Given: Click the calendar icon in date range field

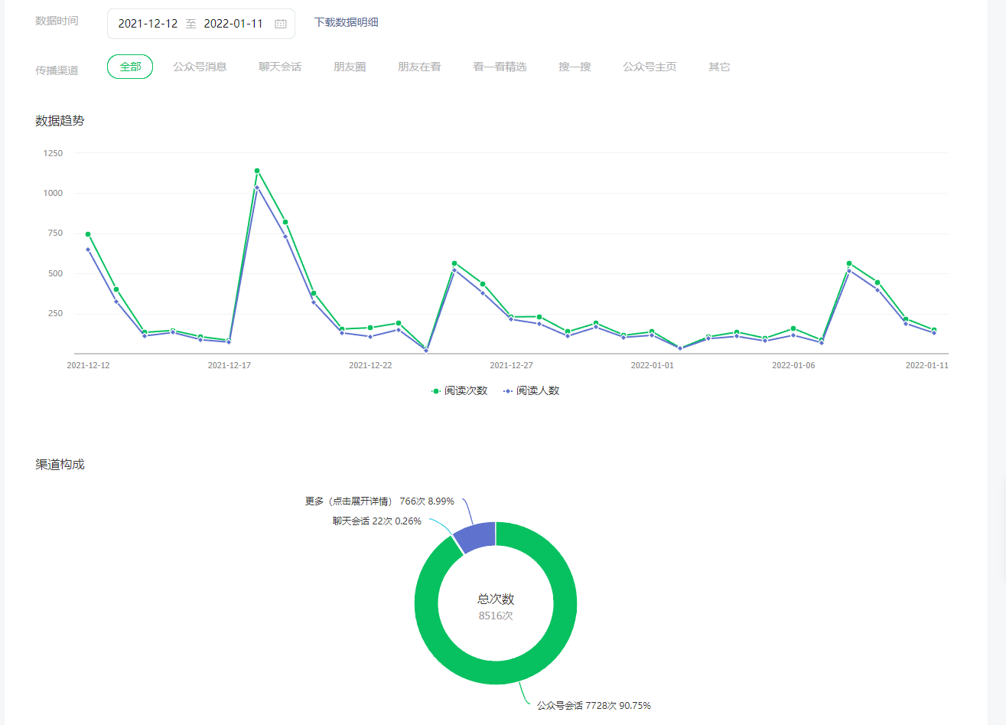Looking at the screenshot, I should point(281,24).
